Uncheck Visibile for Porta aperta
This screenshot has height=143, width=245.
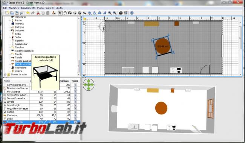[x=75, y=92]
